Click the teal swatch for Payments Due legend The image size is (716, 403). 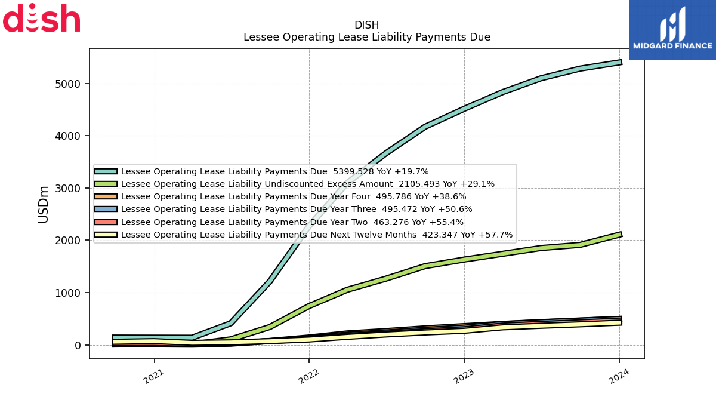click(x=106, y=171)
